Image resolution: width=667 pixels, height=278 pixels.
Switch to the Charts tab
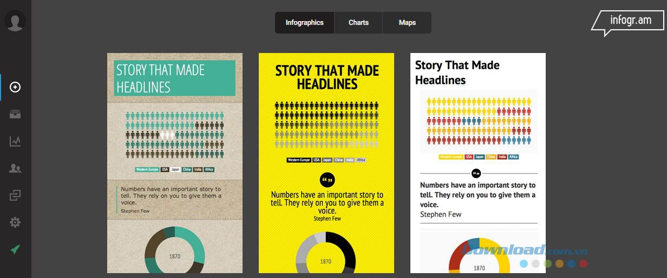pyautogui.click(x=358, y=23)
